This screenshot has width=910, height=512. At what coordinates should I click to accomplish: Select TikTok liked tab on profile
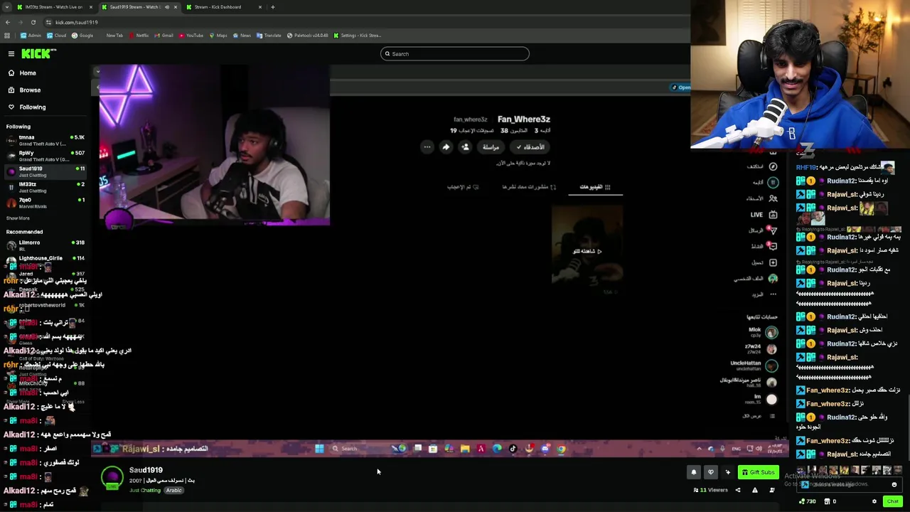pyautogui.click(x=463, y=187)
